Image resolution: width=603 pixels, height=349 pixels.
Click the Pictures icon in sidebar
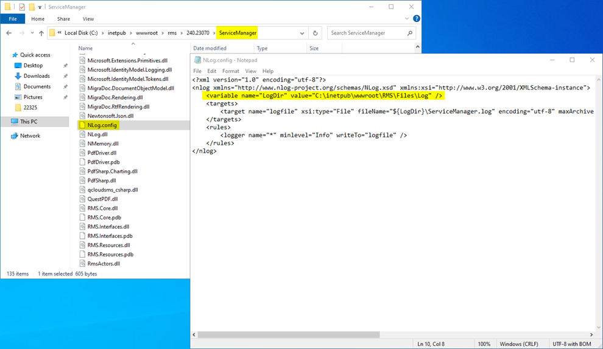pyautogui.click(x=18, y=97)
